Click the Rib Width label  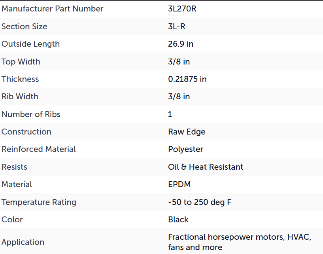pos(20,97)
